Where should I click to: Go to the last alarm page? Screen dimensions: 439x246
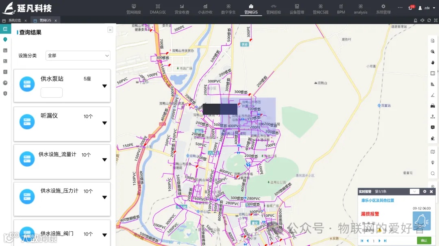tap(385, 241)
